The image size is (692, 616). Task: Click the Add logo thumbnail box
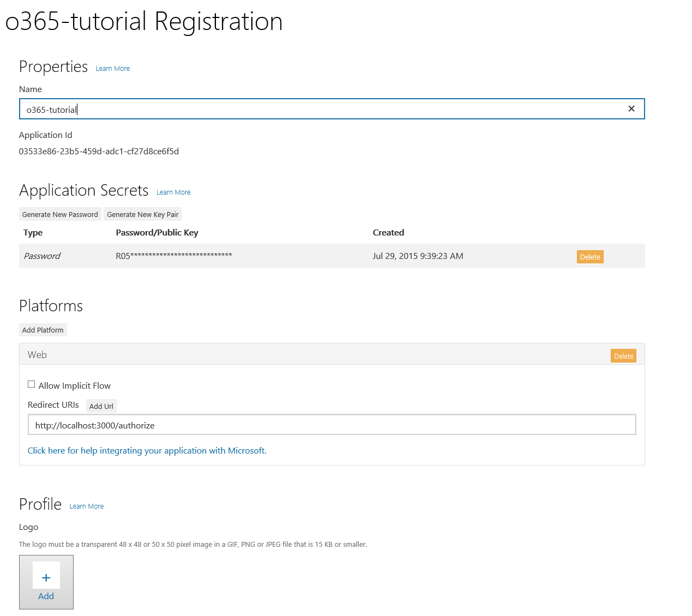(x=46, y=582)
